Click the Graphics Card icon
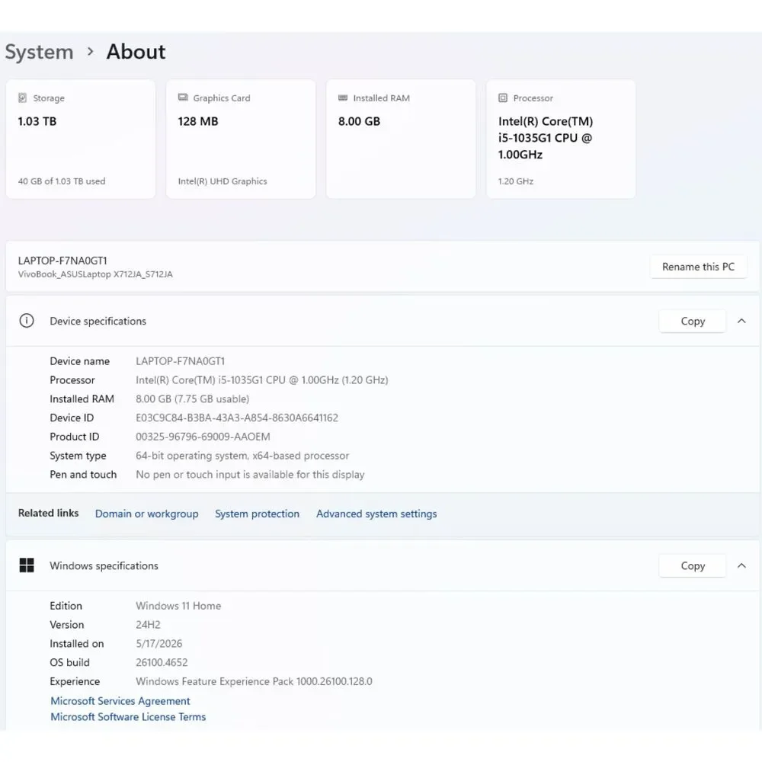 click(x=183, y=98)
